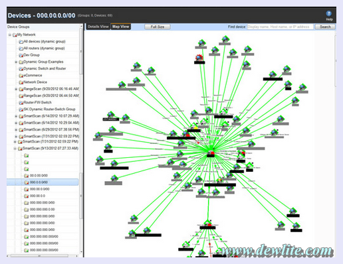The image size is (343, 264).
Task: Click the RangeScan 06:44:50 AM folder icon
Action: click(x=21, y=96)
